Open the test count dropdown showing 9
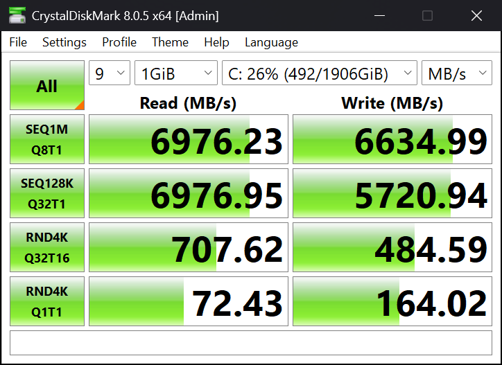The width and height of the screenshot is (502, 365). point(110,73)
